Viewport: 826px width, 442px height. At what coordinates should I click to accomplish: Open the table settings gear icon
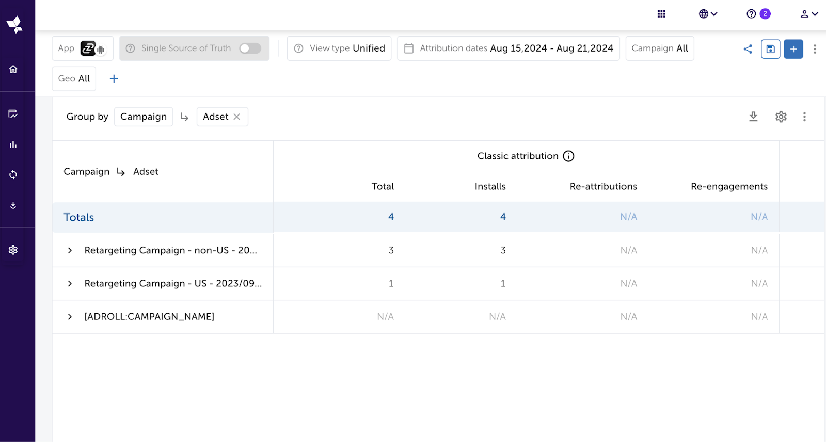click(x=781, y=117)
